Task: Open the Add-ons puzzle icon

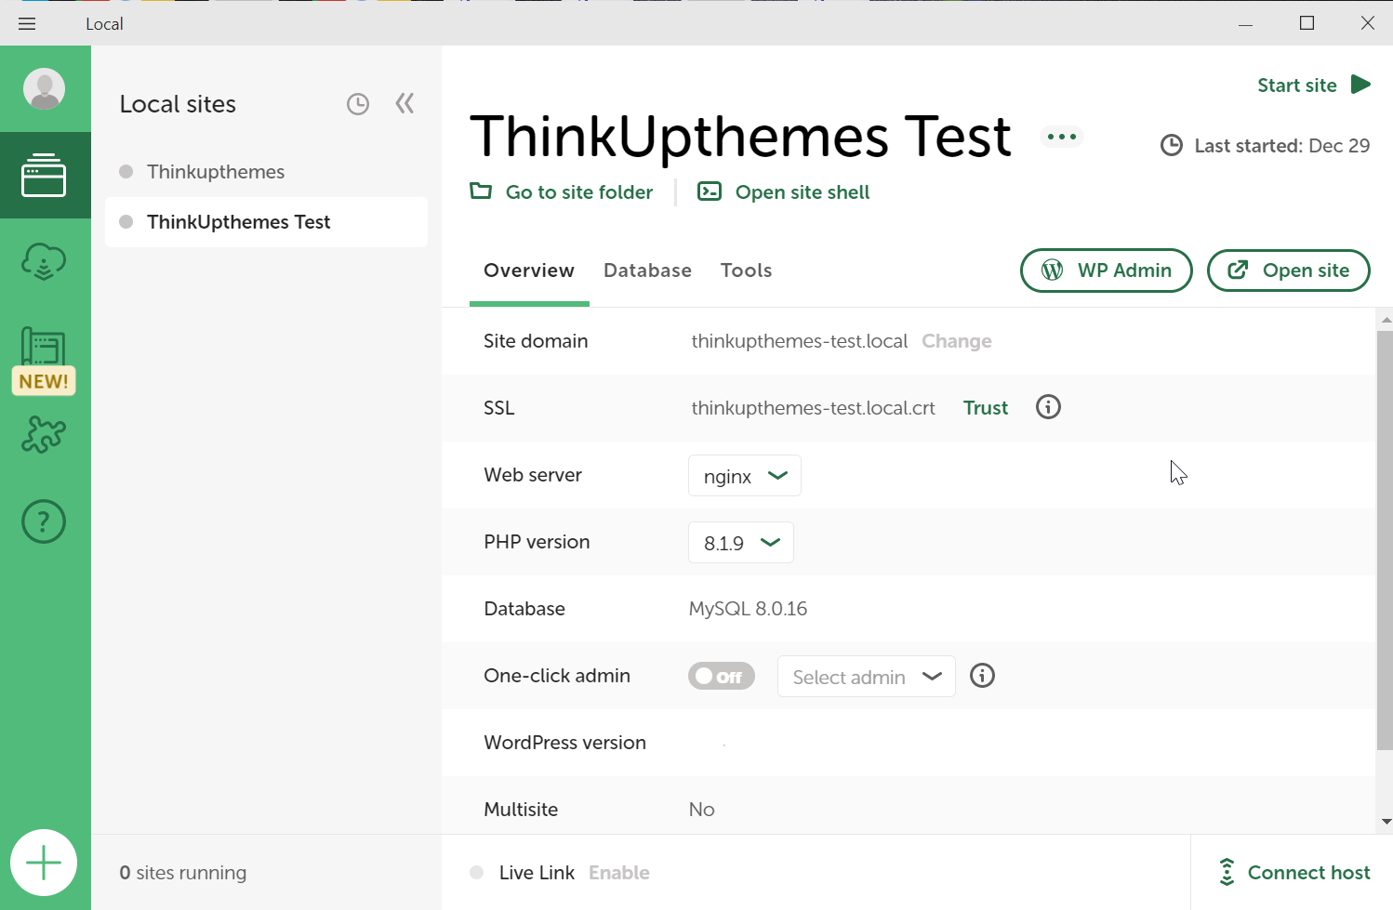Action: tap(44, 434)
